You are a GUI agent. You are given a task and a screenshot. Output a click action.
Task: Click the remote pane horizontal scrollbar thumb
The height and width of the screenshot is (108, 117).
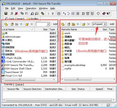tap(78, 79)
